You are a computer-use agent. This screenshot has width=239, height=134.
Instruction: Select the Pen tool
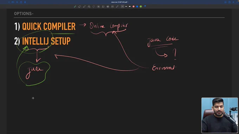(x=75, y=7)
